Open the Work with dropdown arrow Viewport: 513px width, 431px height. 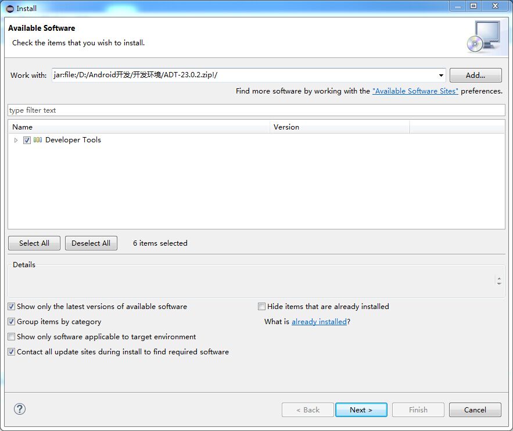pyautogui.click(x=441, y=76)
